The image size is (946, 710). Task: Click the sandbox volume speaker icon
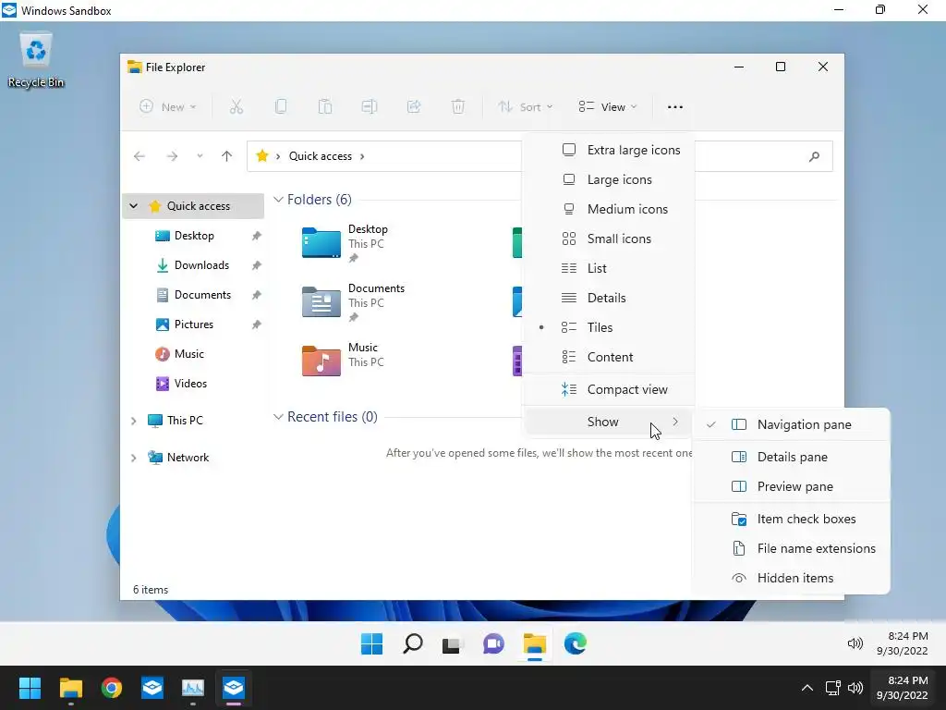click(855, 643)
